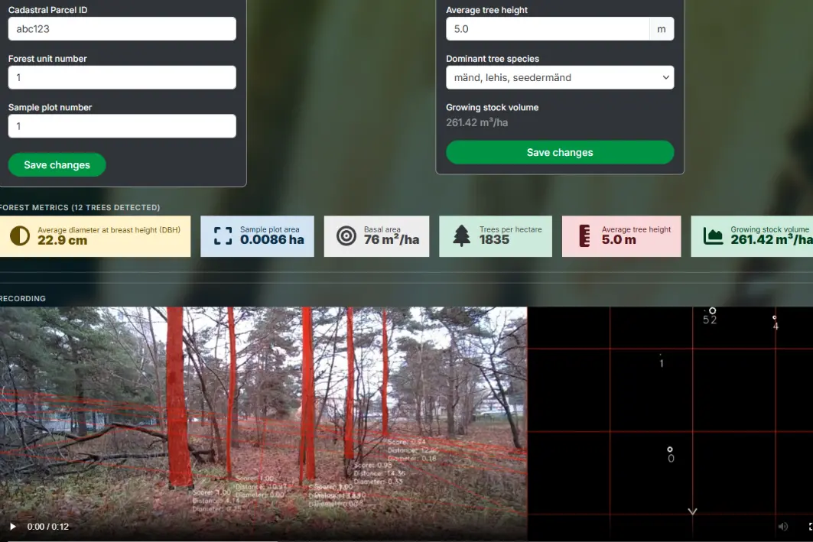The height and width of the screenshot is (542, 813).
Task: Click the 5.0 m average height metric value
Action: 619,240
